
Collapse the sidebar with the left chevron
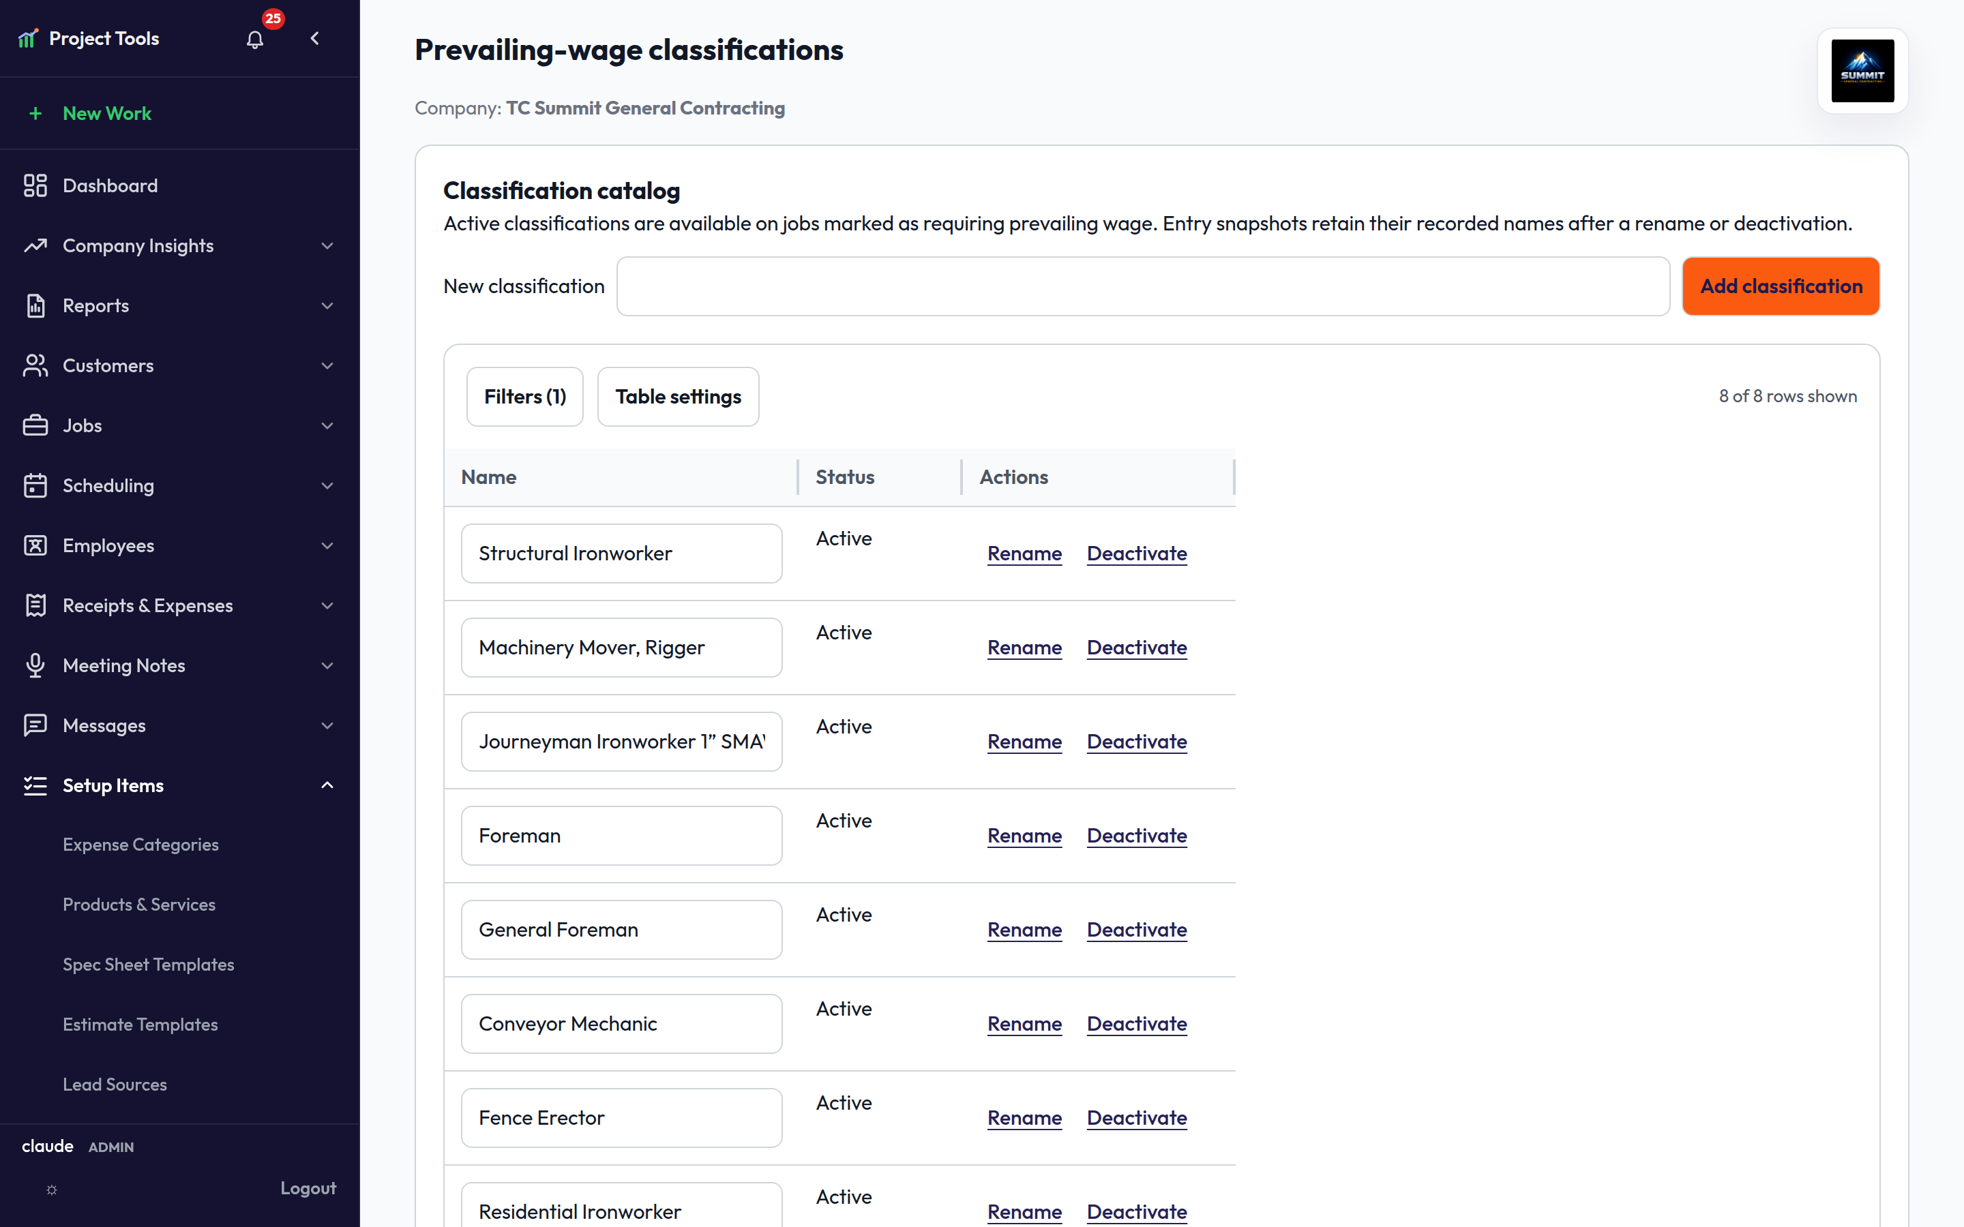coord(315,38)
